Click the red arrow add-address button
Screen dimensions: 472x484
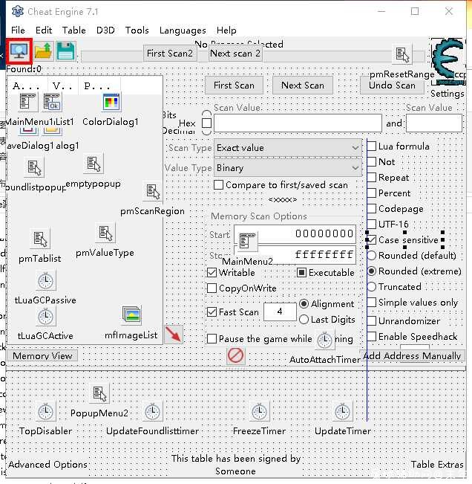[174, 335]
